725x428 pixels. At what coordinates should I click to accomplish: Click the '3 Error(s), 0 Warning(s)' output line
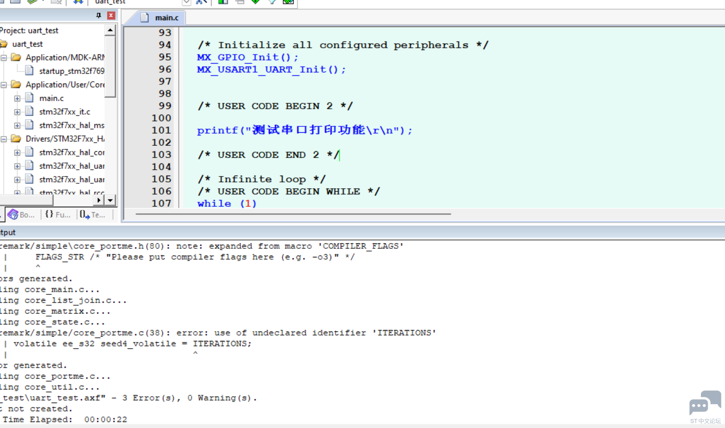(128, 398)
